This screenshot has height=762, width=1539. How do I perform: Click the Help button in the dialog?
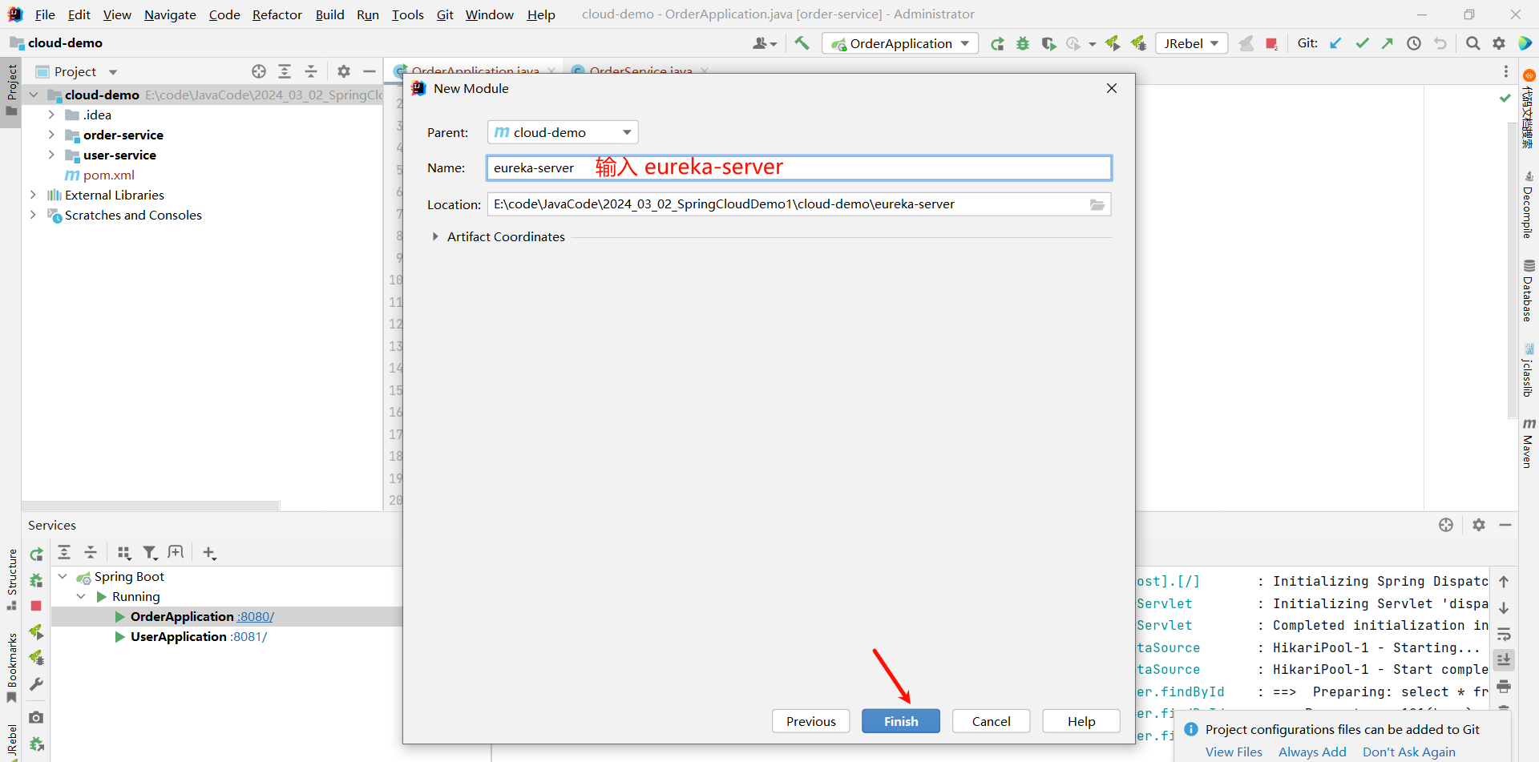[x=1081, y=721]
